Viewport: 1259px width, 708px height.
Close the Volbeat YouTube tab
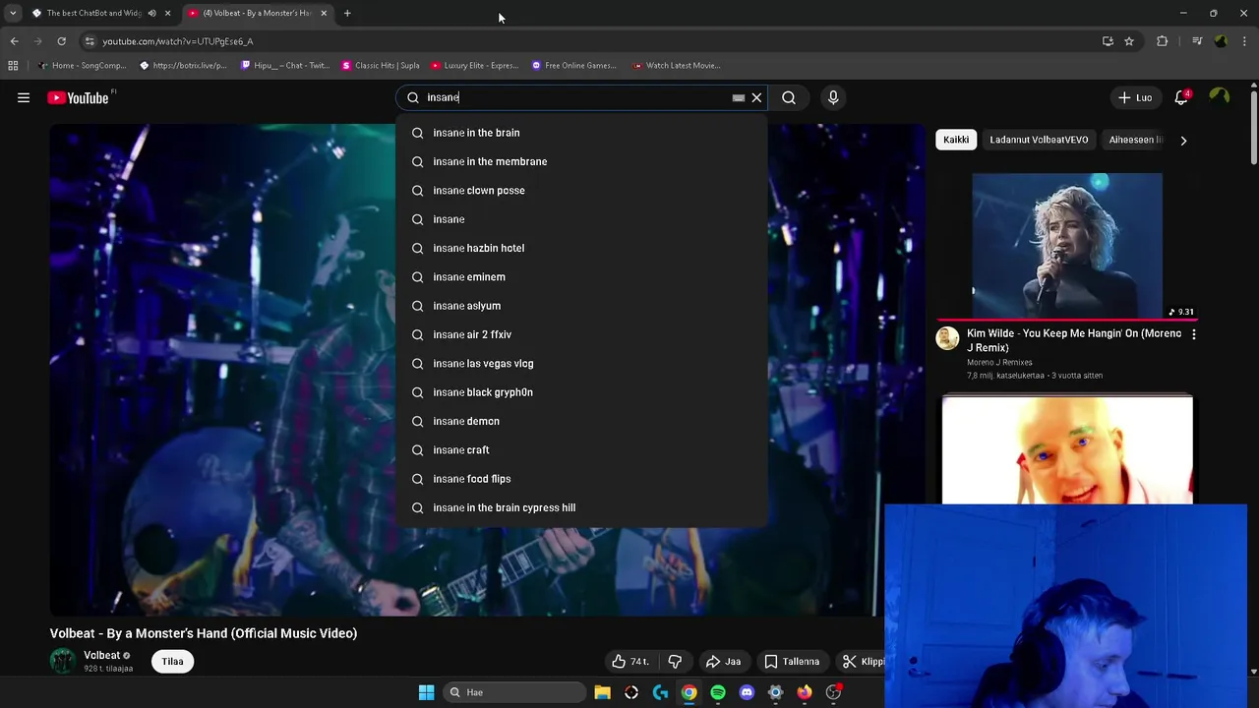point(324,13)
